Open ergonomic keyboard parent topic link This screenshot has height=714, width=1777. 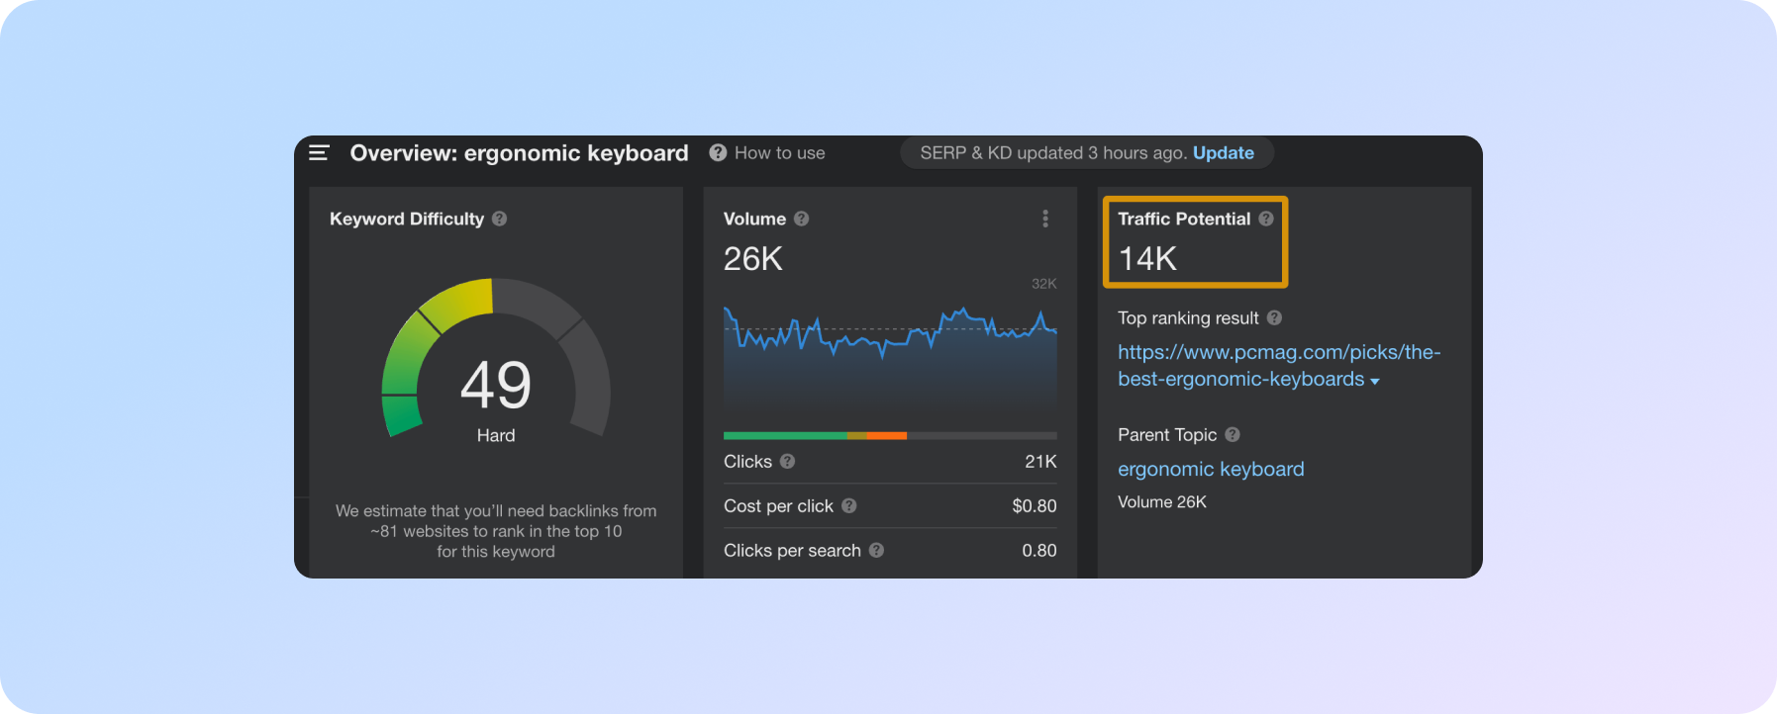pos(1211,469)
